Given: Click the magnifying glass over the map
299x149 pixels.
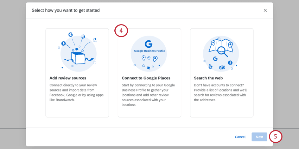Looking at the screenshot, I should tap(222, 52).
